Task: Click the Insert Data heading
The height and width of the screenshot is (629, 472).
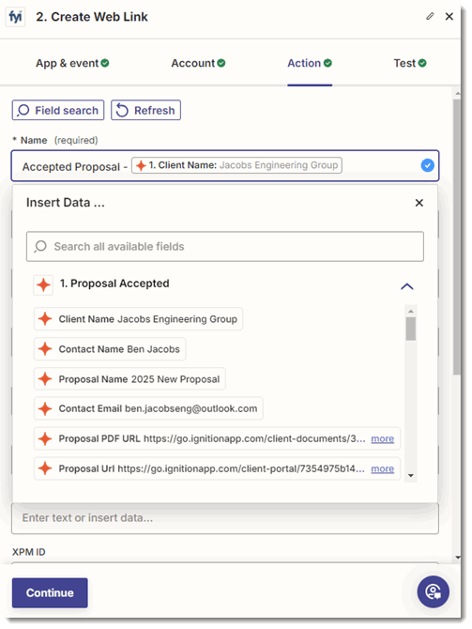Action: pyautogui.click(x=66, y=203)
